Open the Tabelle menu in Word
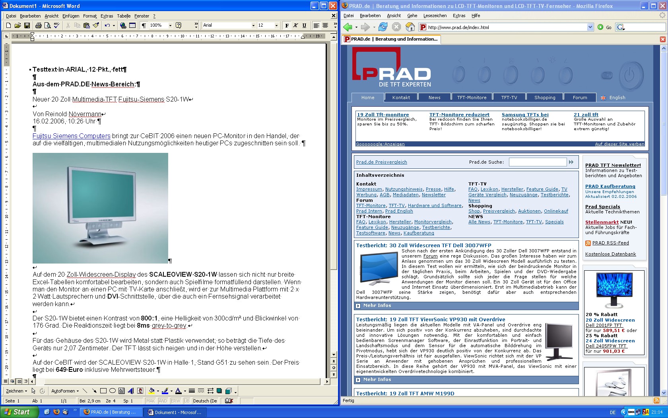Image resolution: width=668 pixels, height=418 pixels. tap(124, 16)
